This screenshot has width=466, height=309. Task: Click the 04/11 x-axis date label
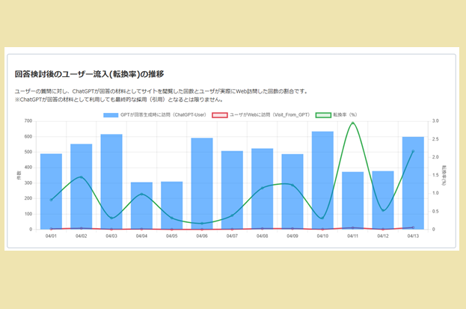coord(353,236)
